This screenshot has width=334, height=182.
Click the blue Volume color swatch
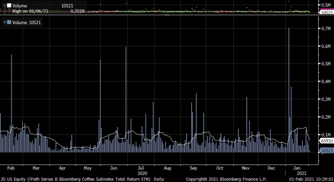[x=9, y=22]
